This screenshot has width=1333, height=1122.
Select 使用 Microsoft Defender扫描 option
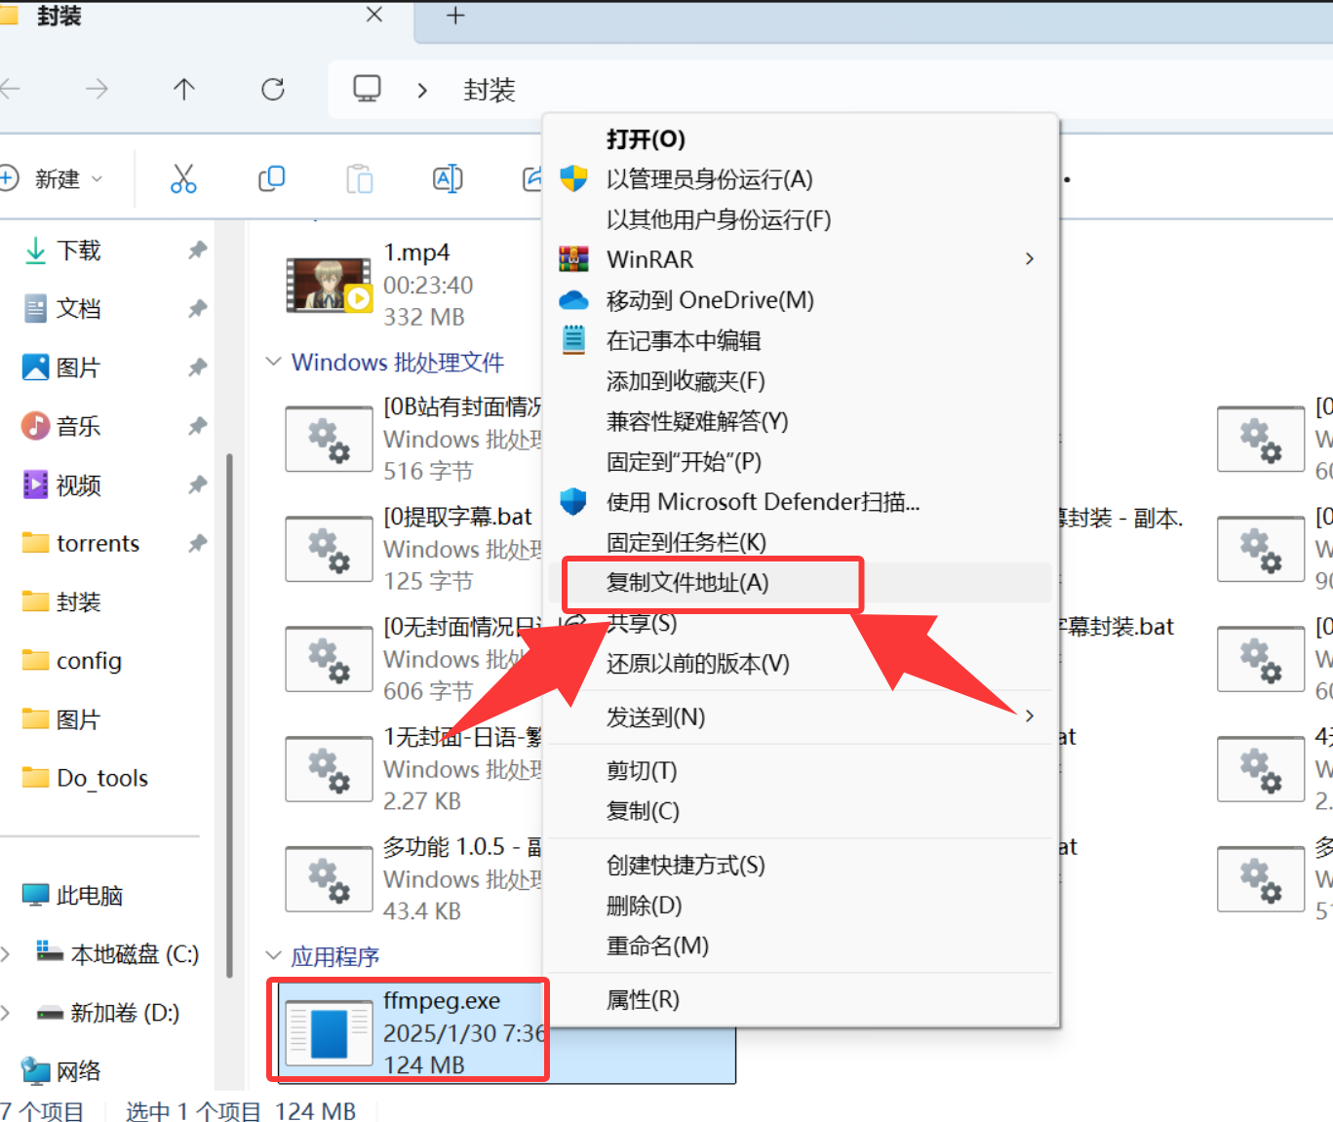(x=763, y=502)
